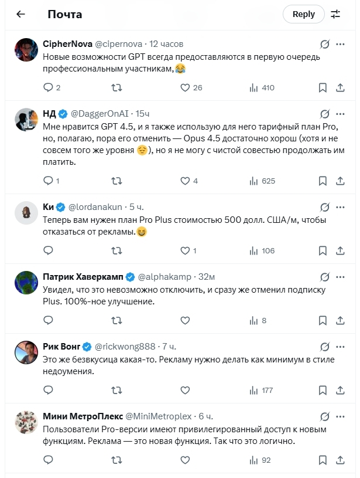
Task: Share the post by @lordanakun
Action: click(340, 250)
